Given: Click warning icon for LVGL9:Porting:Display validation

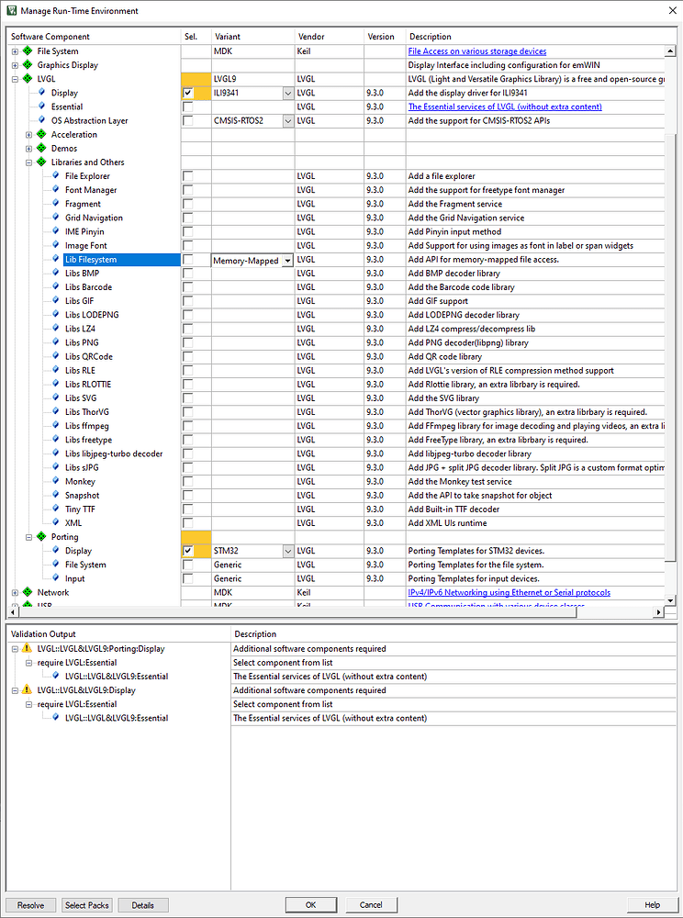Looking at the screenshot, I should tap(27, 648).
